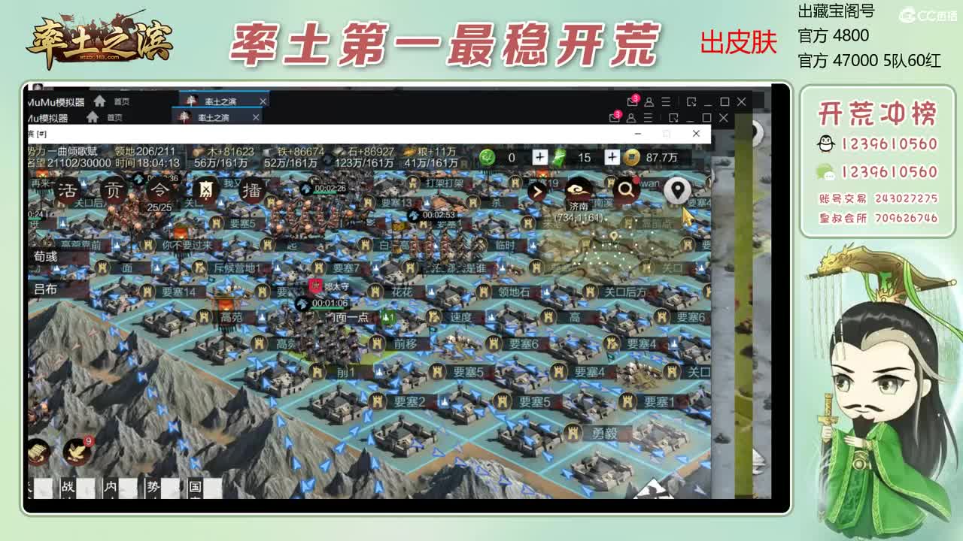Go to top MuMu window 首页 home
963x541 pixels.
(x=113, y=101)
